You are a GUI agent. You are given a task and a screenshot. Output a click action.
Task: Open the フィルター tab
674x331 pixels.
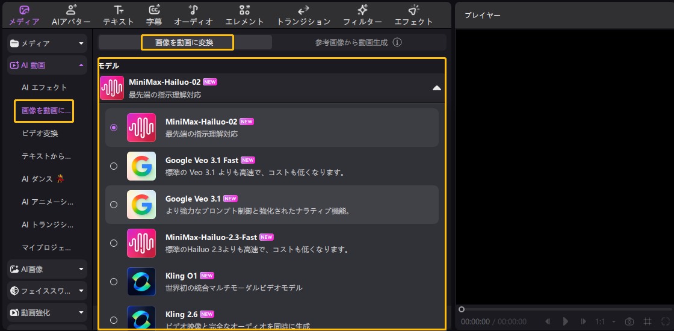pyautogui.click(x=362, y=15)
